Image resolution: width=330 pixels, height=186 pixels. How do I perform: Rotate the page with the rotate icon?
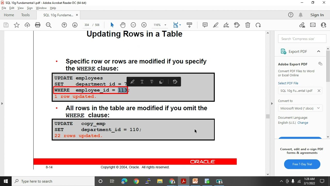point(258,25)
